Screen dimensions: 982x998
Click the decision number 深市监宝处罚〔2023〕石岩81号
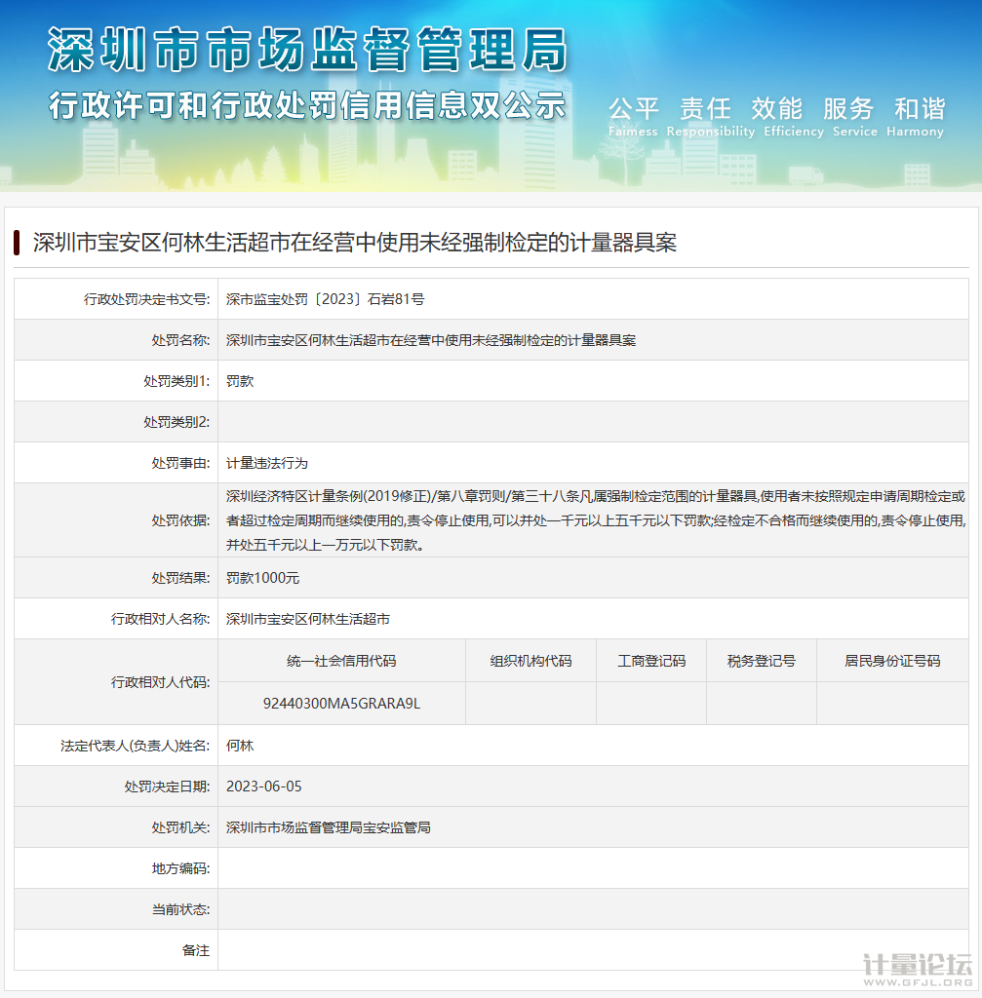(x=325, y=299)
